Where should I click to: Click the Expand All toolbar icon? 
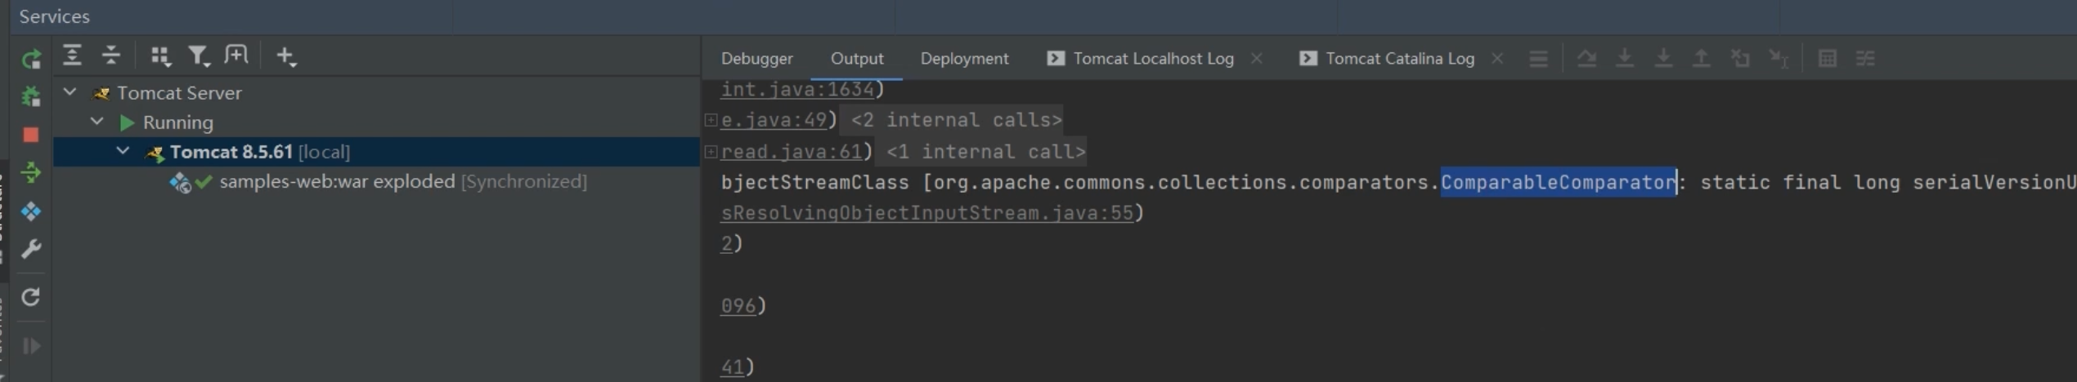click(x=72, y=56)
